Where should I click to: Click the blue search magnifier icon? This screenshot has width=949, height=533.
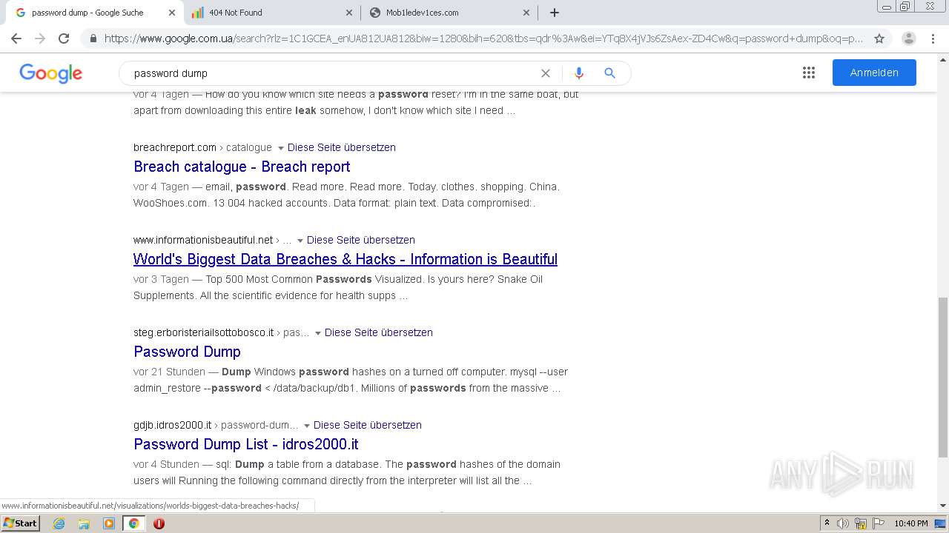(x=610, y=73)
